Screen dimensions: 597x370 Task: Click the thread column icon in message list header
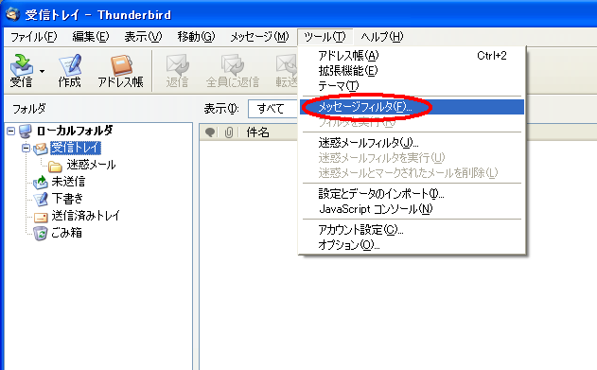(210, 132)
